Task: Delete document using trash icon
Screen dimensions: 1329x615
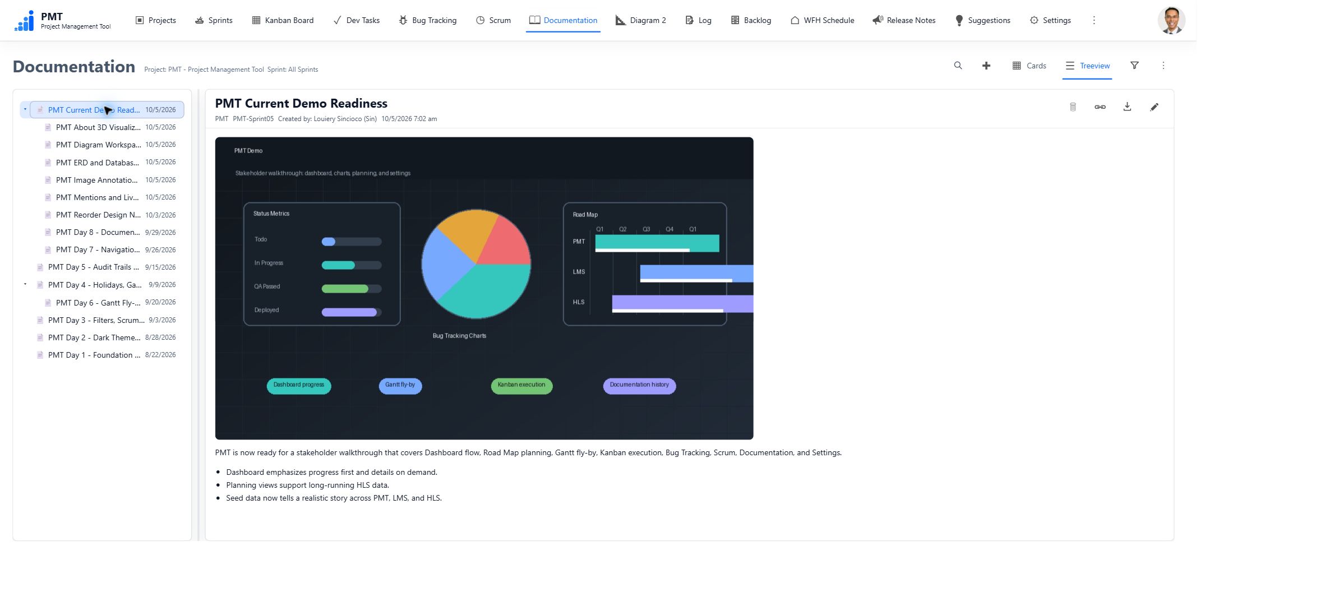Action: [1072, 107]
